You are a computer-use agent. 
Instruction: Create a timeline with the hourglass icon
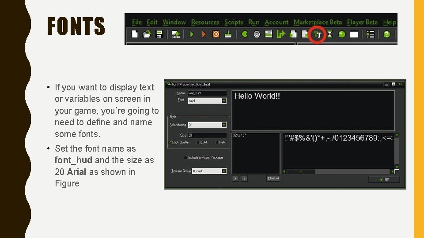[x=329, y=34]
